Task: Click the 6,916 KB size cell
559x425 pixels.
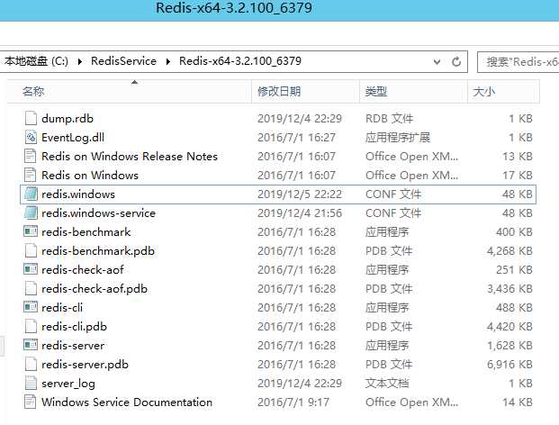Action: [509, 364]
